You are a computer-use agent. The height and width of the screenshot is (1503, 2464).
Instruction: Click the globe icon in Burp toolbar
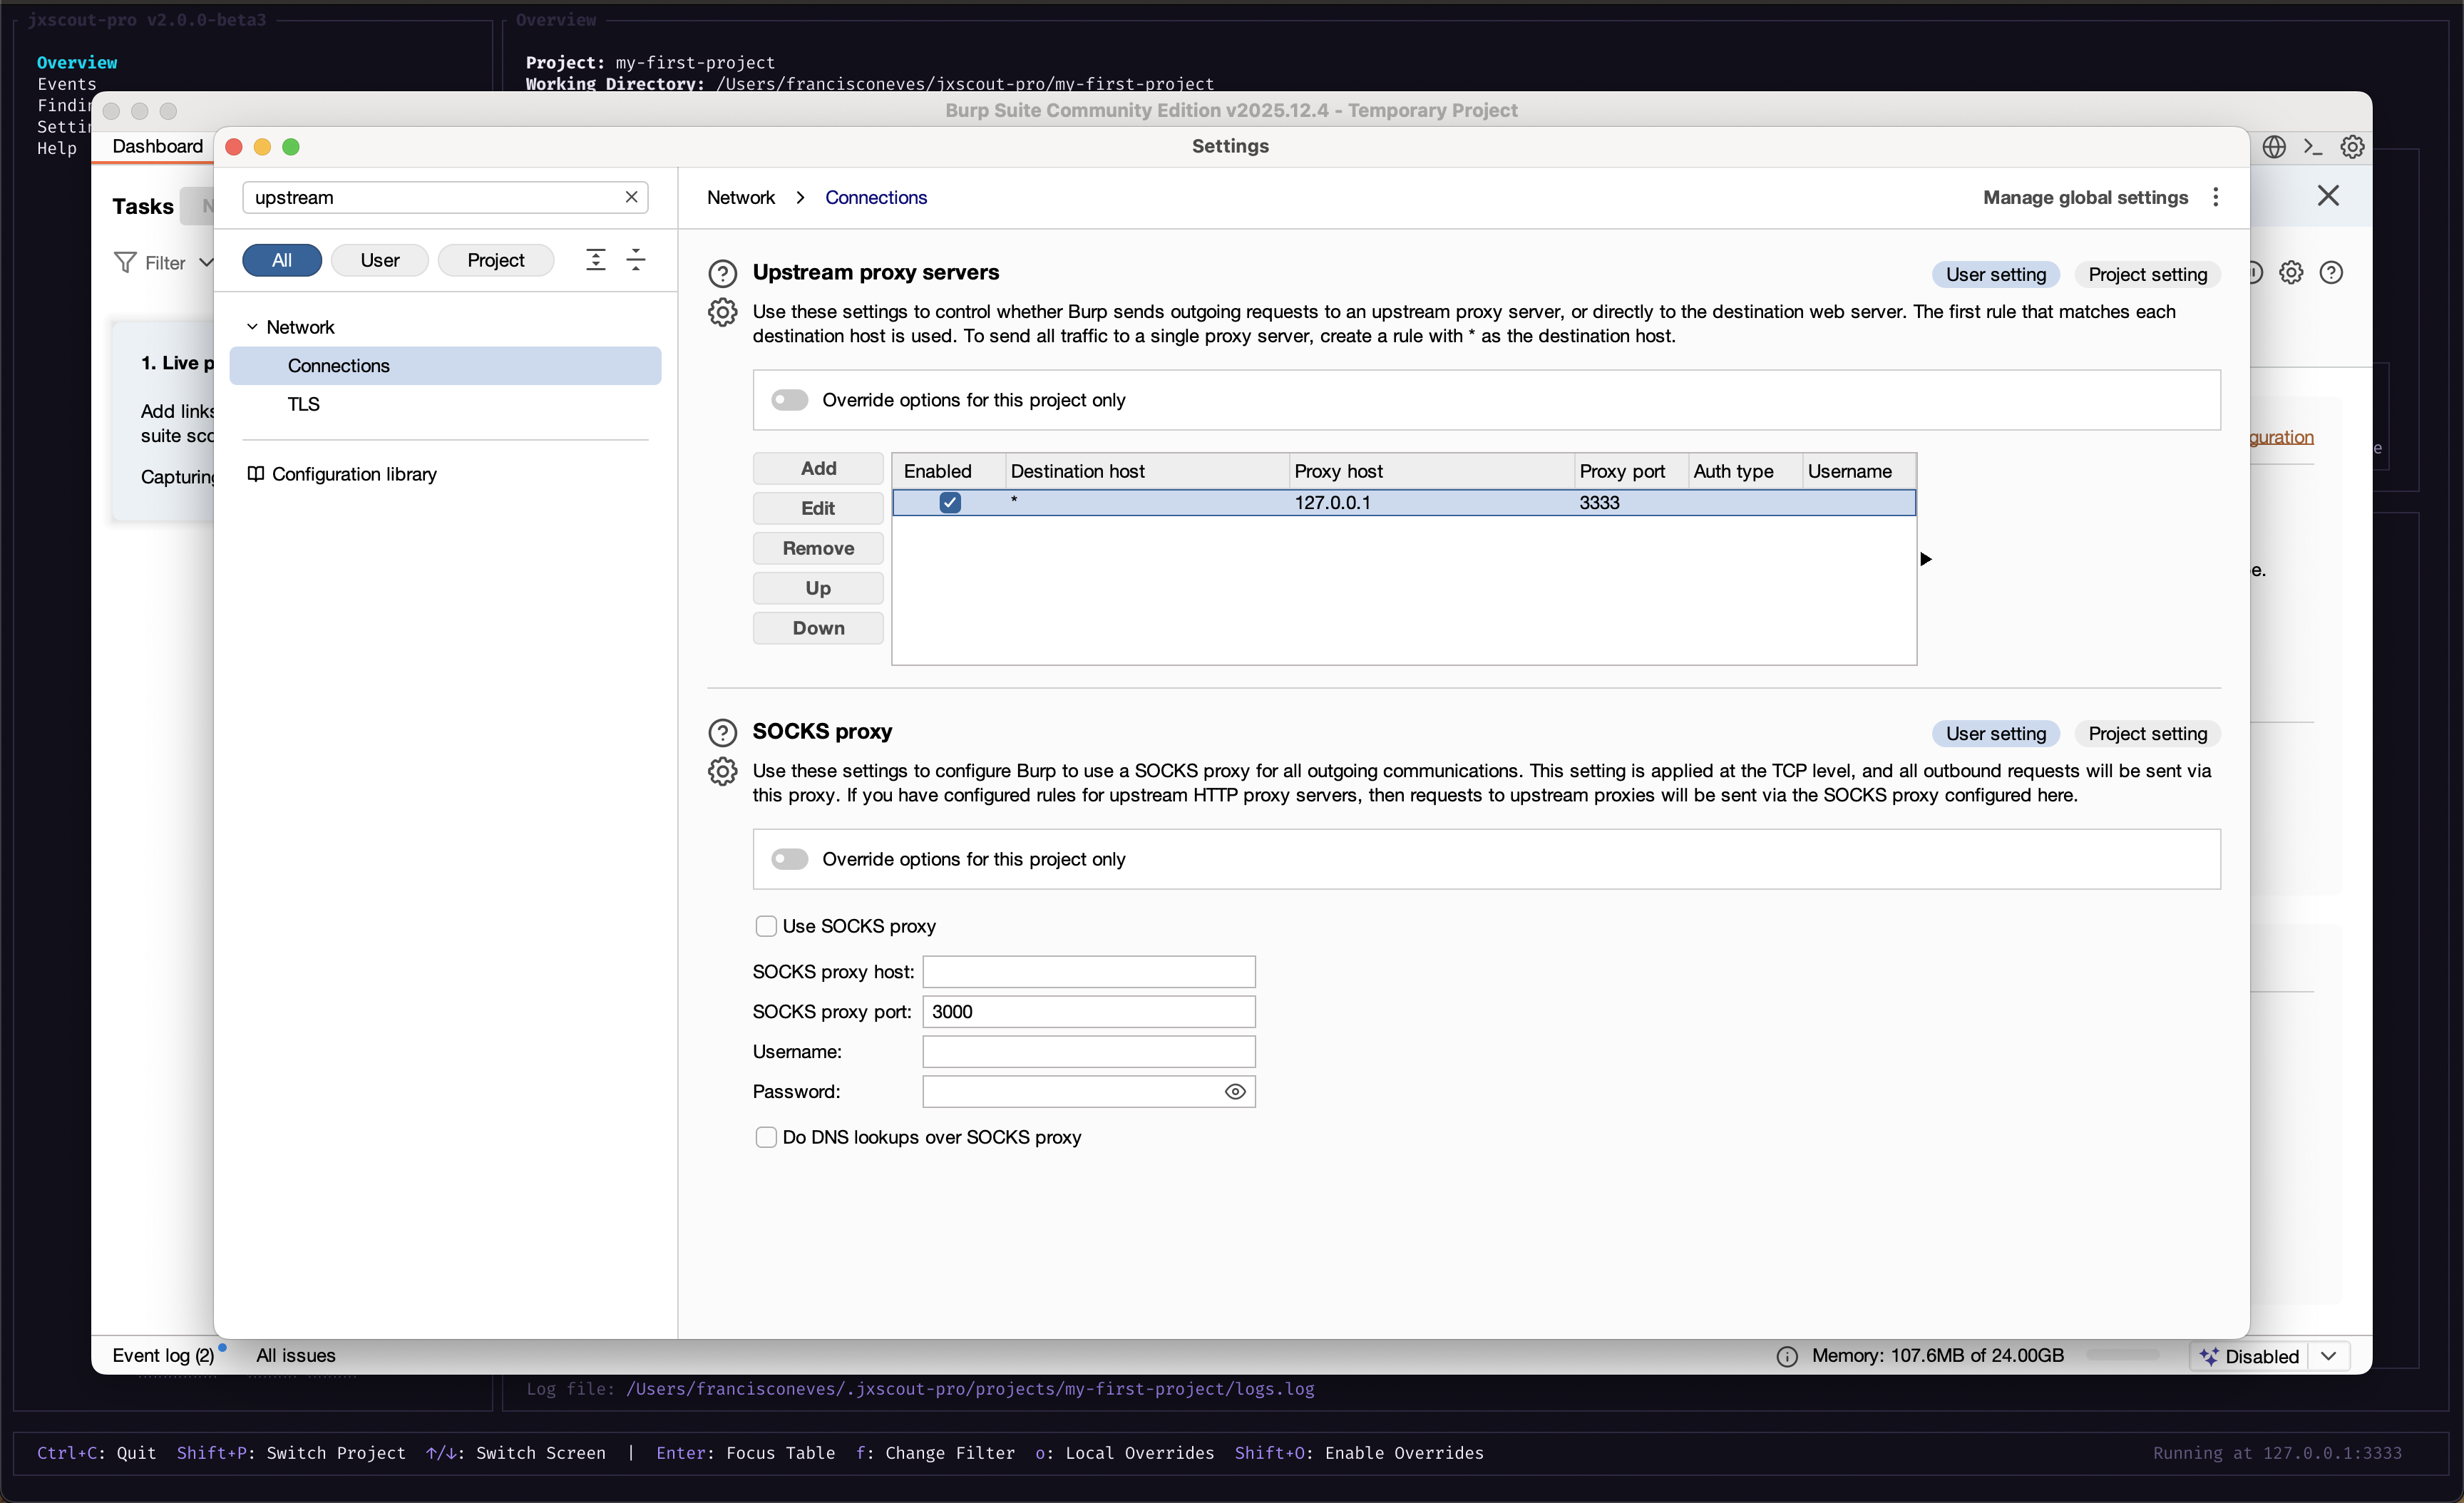coord(2274,147)
